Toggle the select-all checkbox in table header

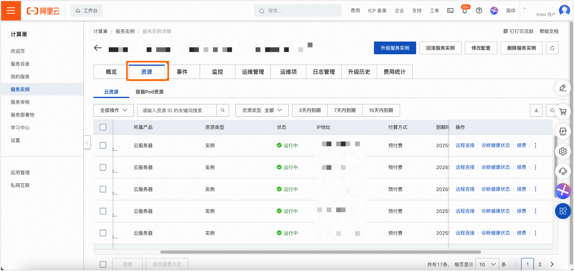click(x=103, y=127)
